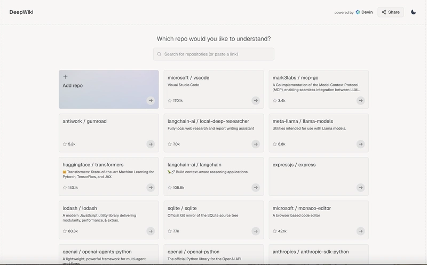Click the microsoft / monaco-editor title

pos(302,208)
